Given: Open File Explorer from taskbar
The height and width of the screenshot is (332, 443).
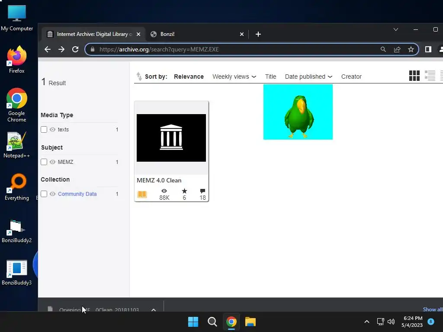Looking at the screenshot, I should tap(250, 322).
